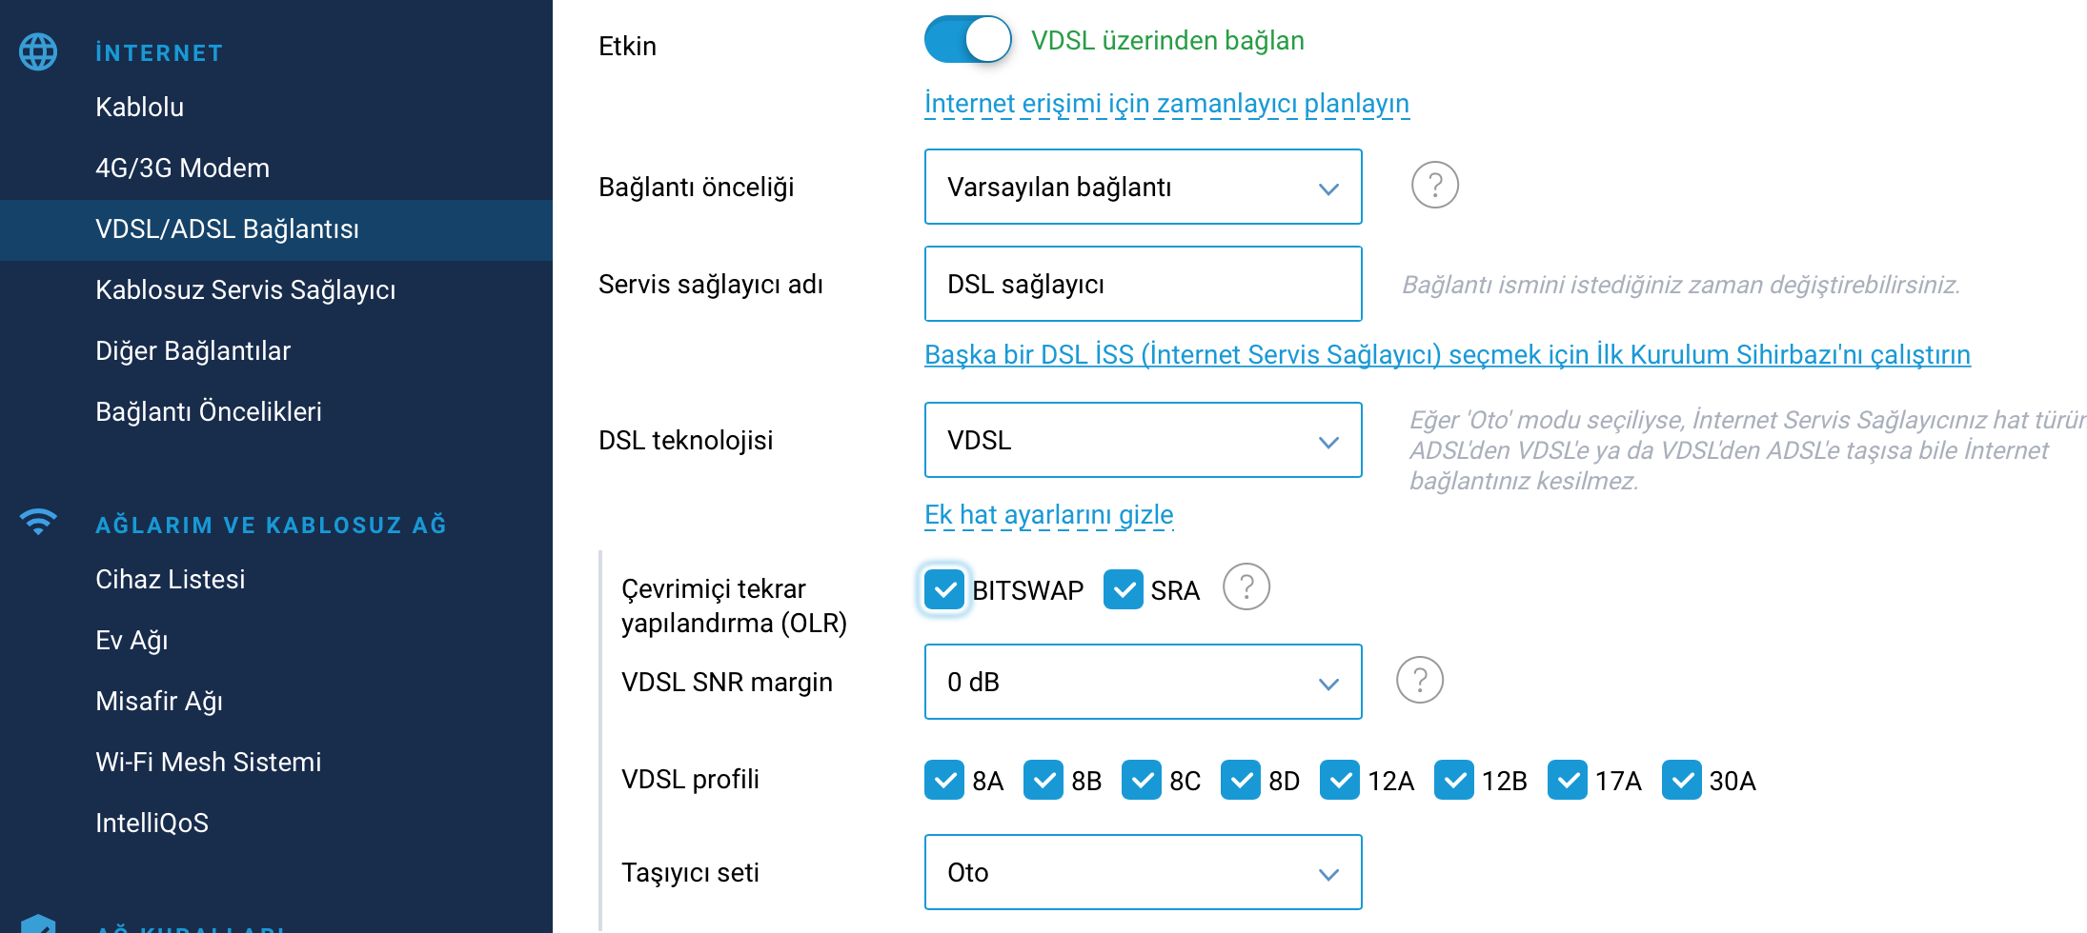Click the Internet globe icon in sidebar
Screen dimensions: 2087x933
point(38,51)
